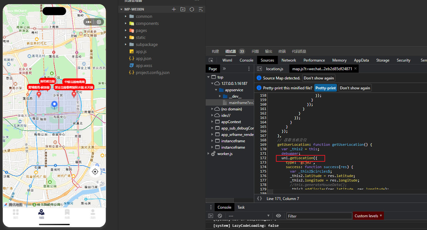The image size is (427, 230).
Task: Open the mini program capsule menu dots
Action: pos(88,22)
